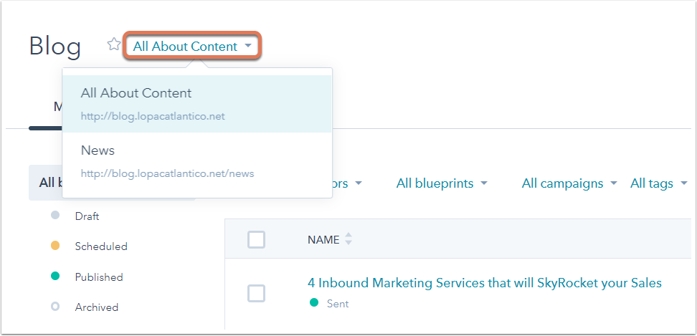The height and width of the screenshot is (336, 697).
Task: Check the box for the 4 Inbound Marketing post
Action: [x=256, y=294]
